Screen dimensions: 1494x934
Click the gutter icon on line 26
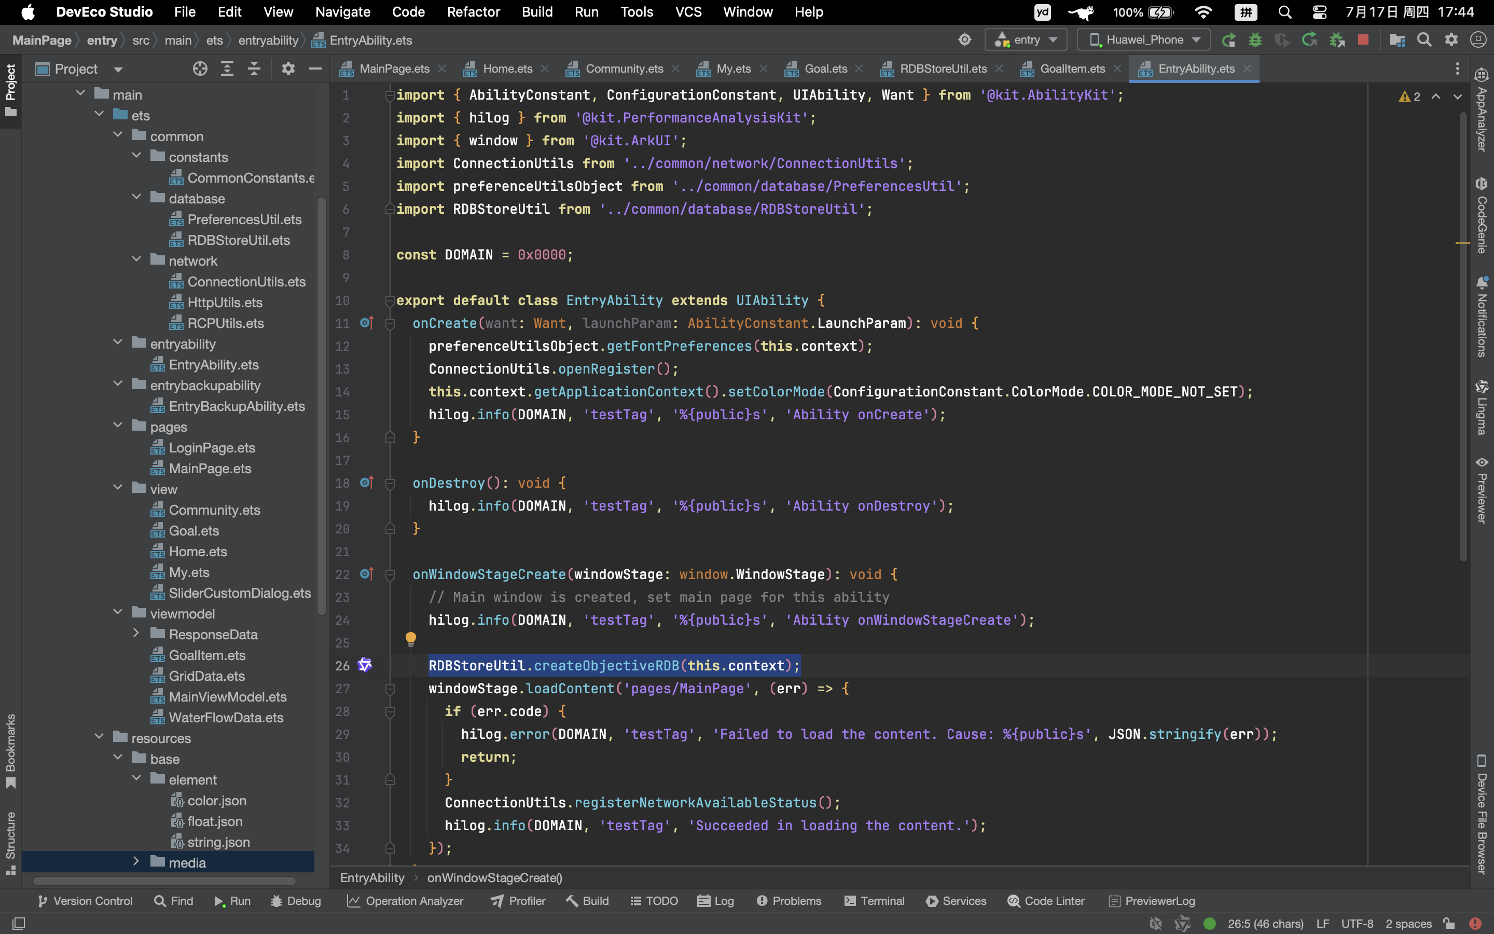tap(365, 665)
